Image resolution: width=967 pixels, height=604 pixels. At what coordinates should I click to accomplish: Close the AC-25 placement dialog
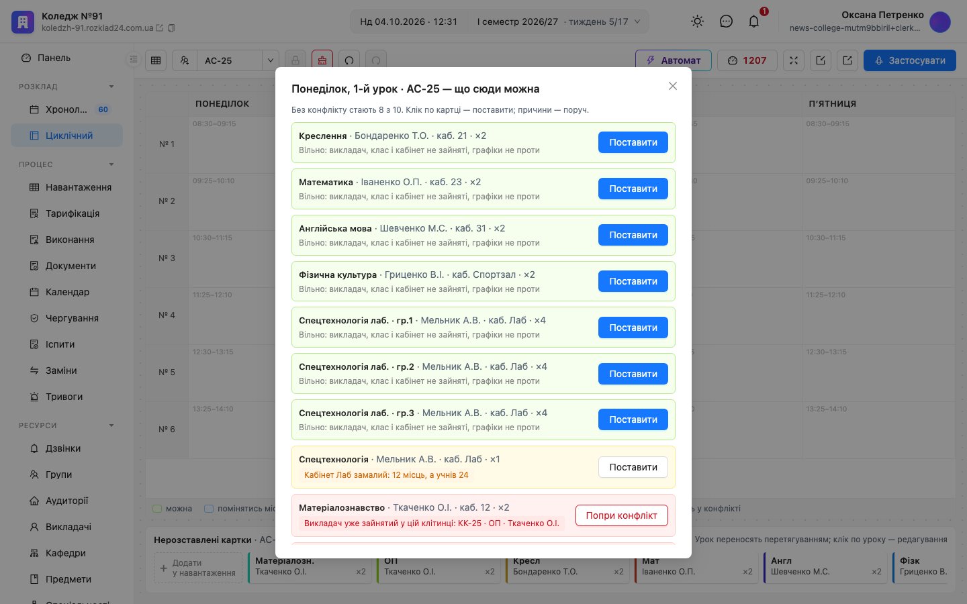(672, 86)
